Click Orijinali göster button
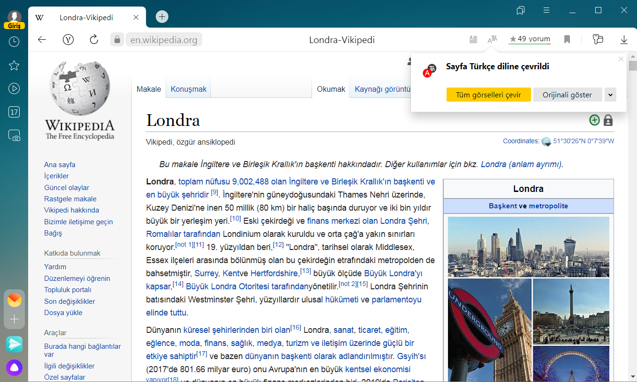Image resolution: width=637 pixels, height=382 pixels. (568, 95)
